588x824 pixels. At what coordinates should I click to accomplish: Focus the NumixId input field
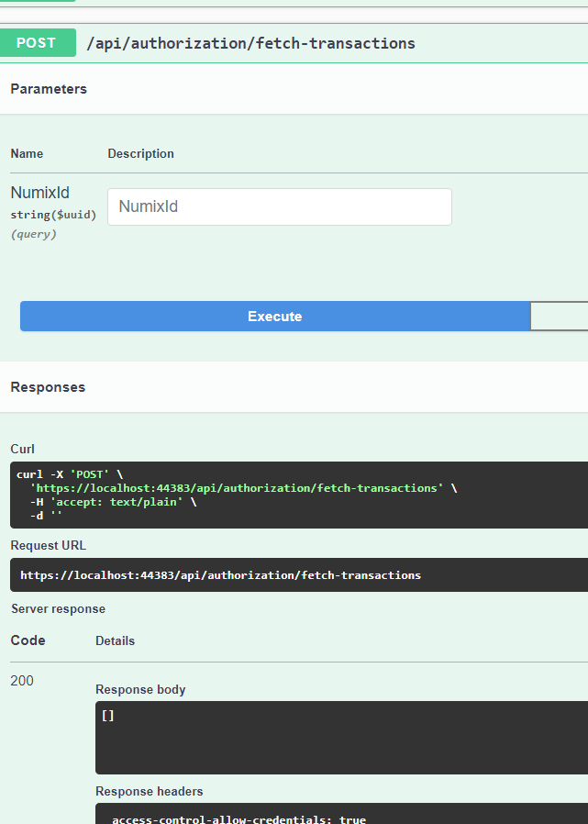pos(280,206)
